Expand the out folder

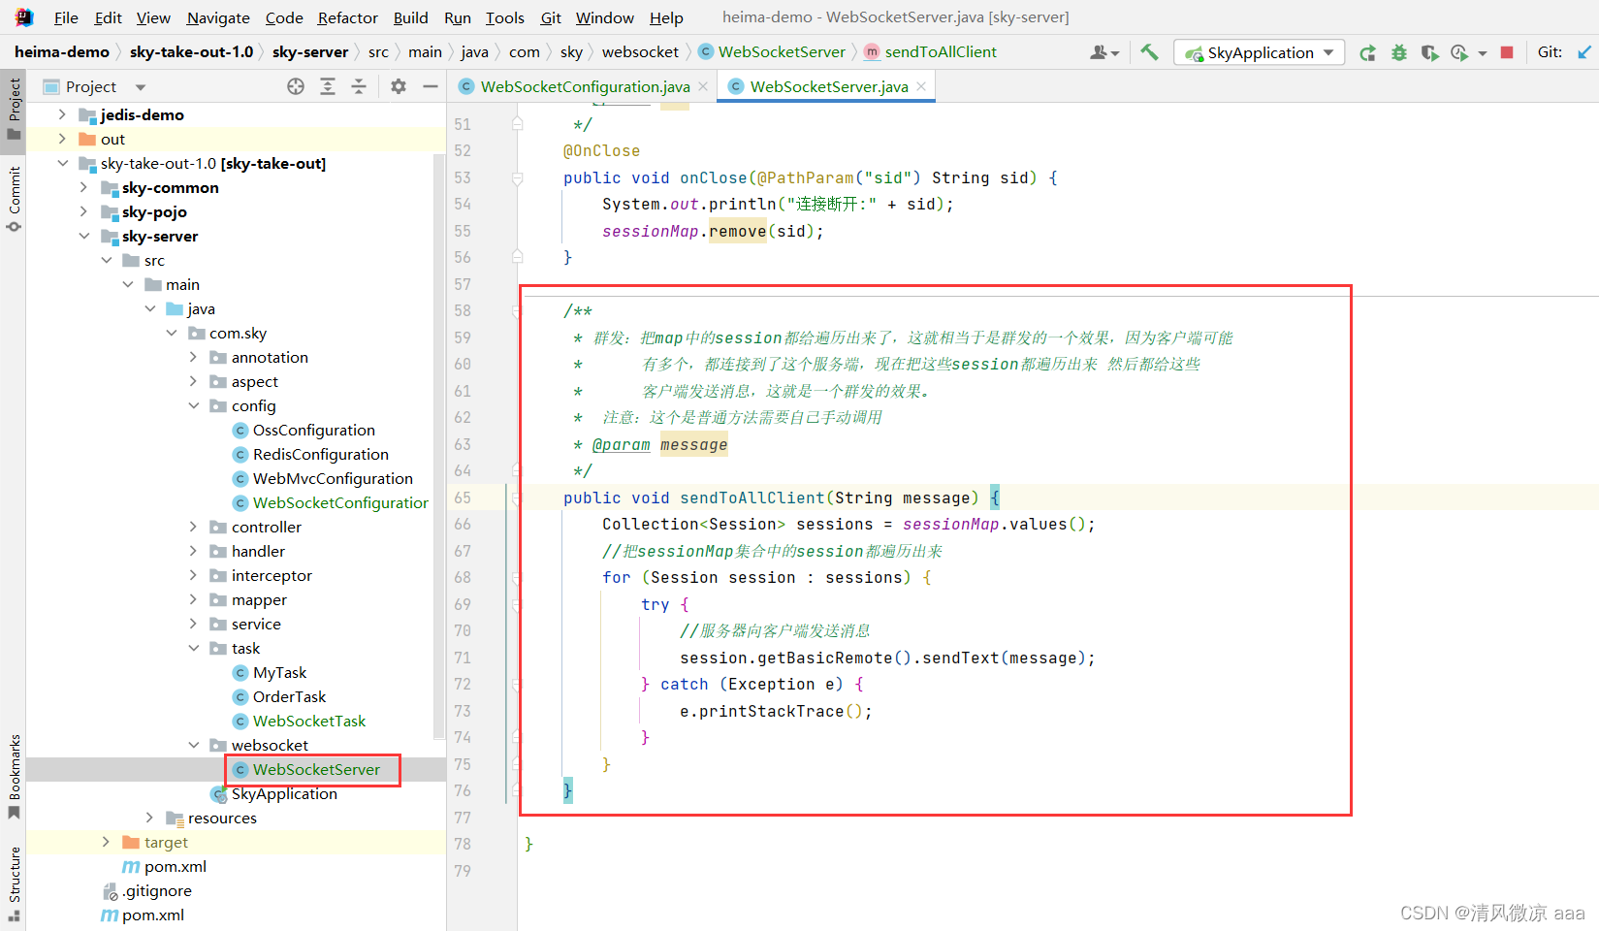(62, 139)
